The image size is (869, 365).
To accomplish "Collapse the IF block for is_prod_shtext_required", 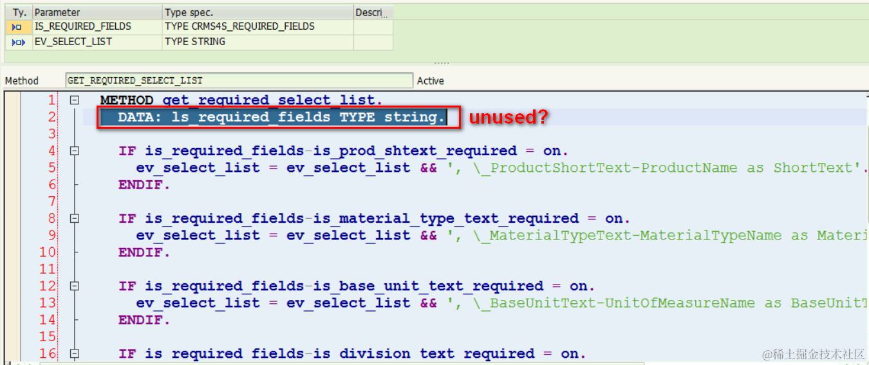I will (75, 151).
